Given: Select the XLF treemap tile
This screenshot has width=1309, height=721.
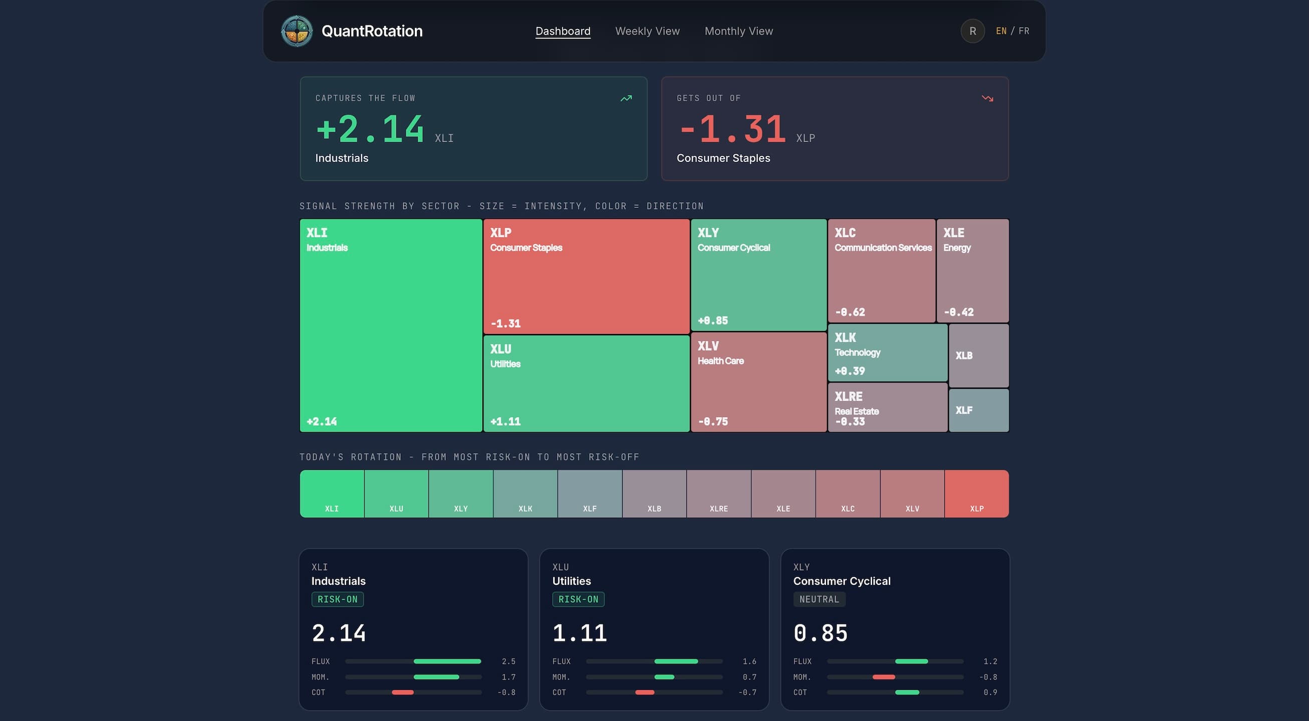Looking at the screenshot, I should pyautogui.click(x=979, y=410).
